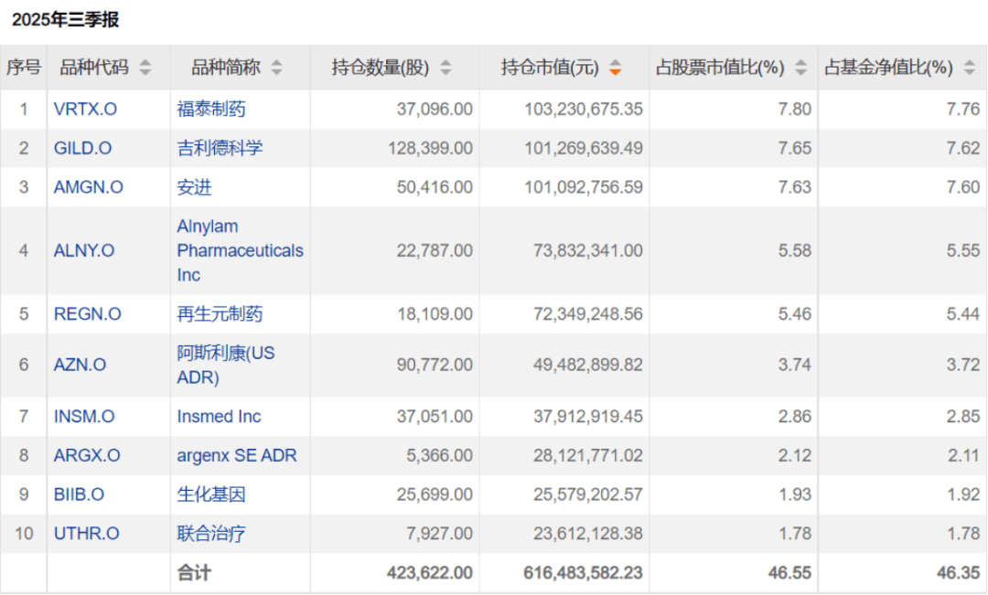Open the REGN.O stock code link

click(87, 314)
